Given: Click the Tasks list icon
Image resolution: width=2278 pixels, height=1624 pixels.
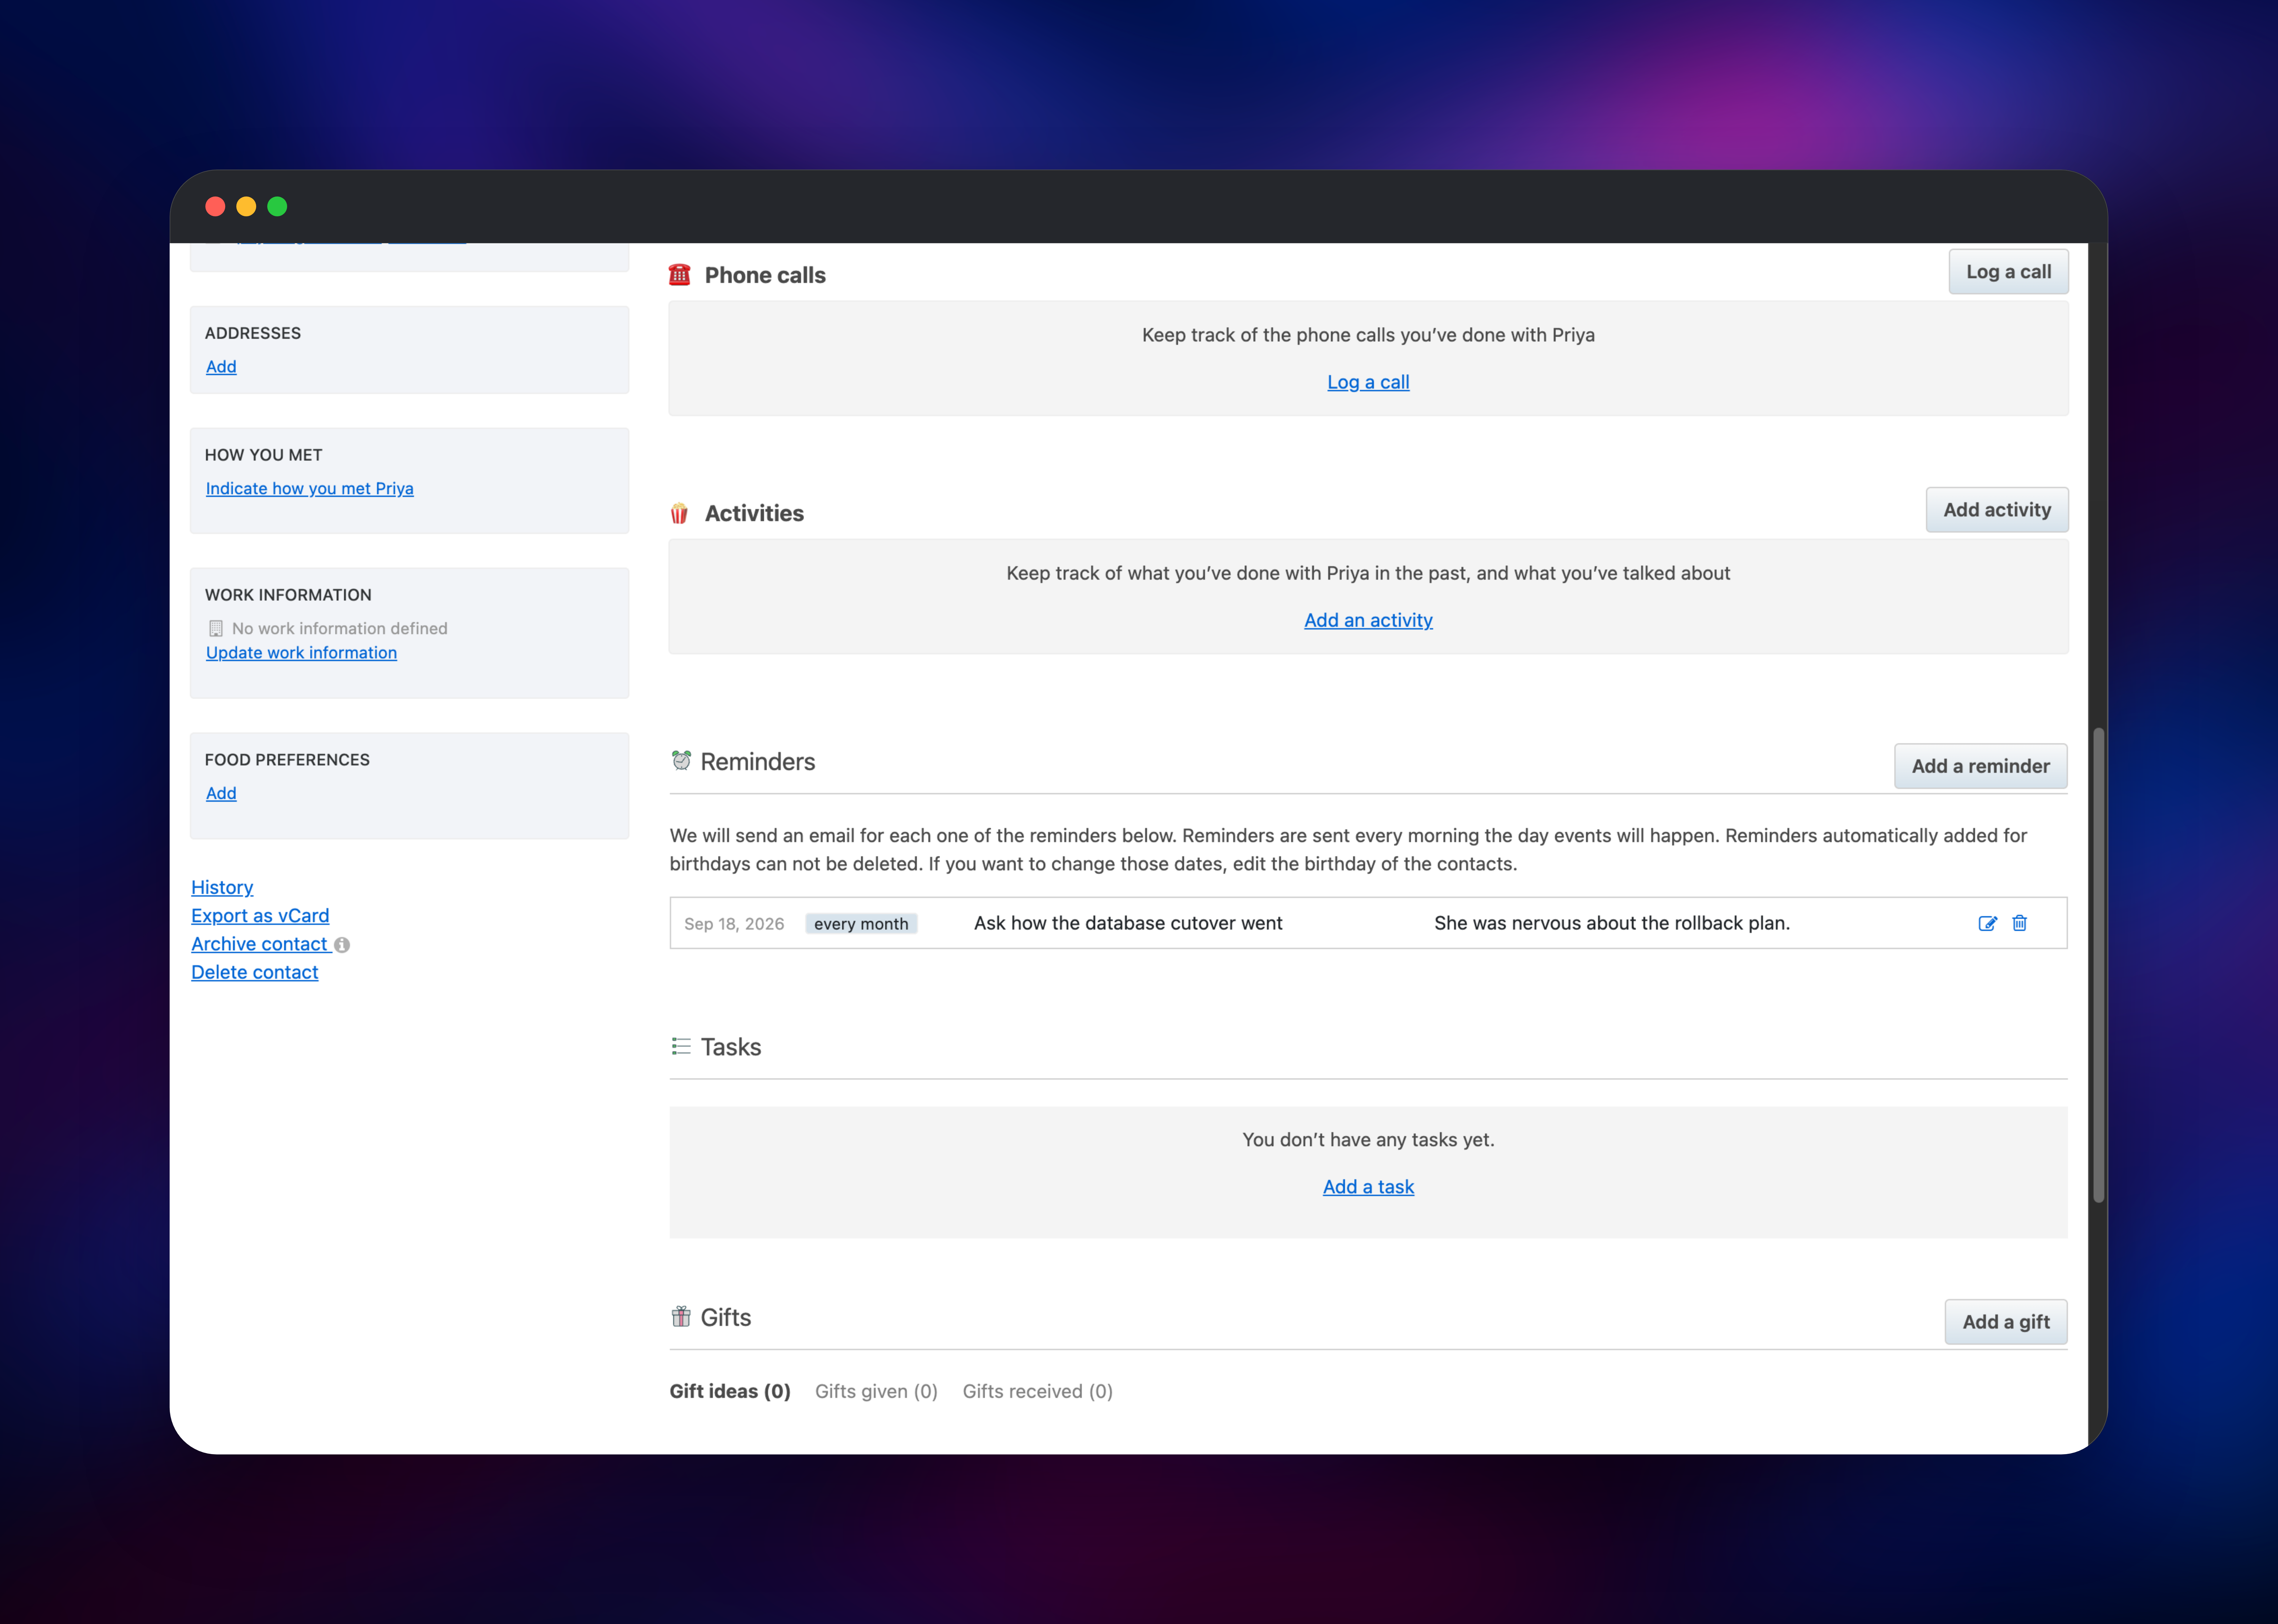Looking at the screenshot, I should tap(681, 1046).
